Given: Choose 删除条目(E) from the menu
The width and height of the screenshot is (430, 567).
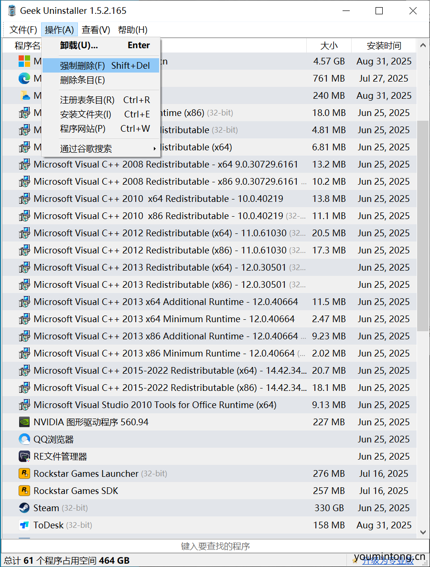Looking at the screenshot, I should pos(101,80).
